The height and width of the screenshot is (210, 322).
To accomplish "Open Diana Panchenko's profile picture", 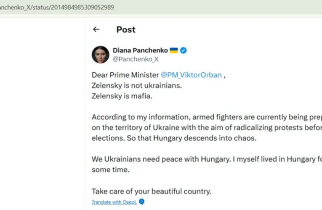I will (101, 55).
